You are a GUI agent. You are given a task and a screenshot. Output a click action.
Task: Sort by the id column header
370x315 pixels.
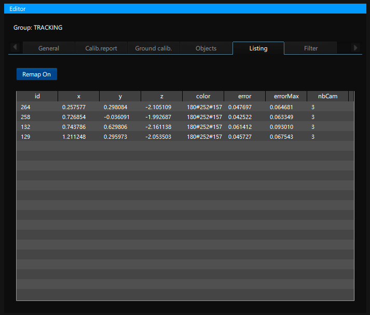37,96
